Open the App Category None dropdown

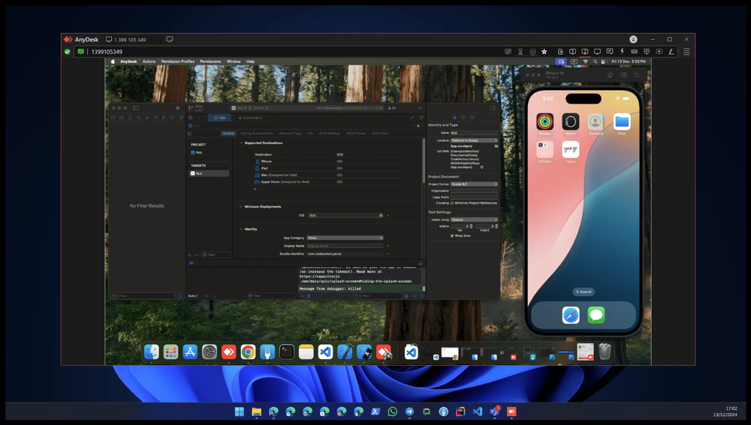pos(345,238)
